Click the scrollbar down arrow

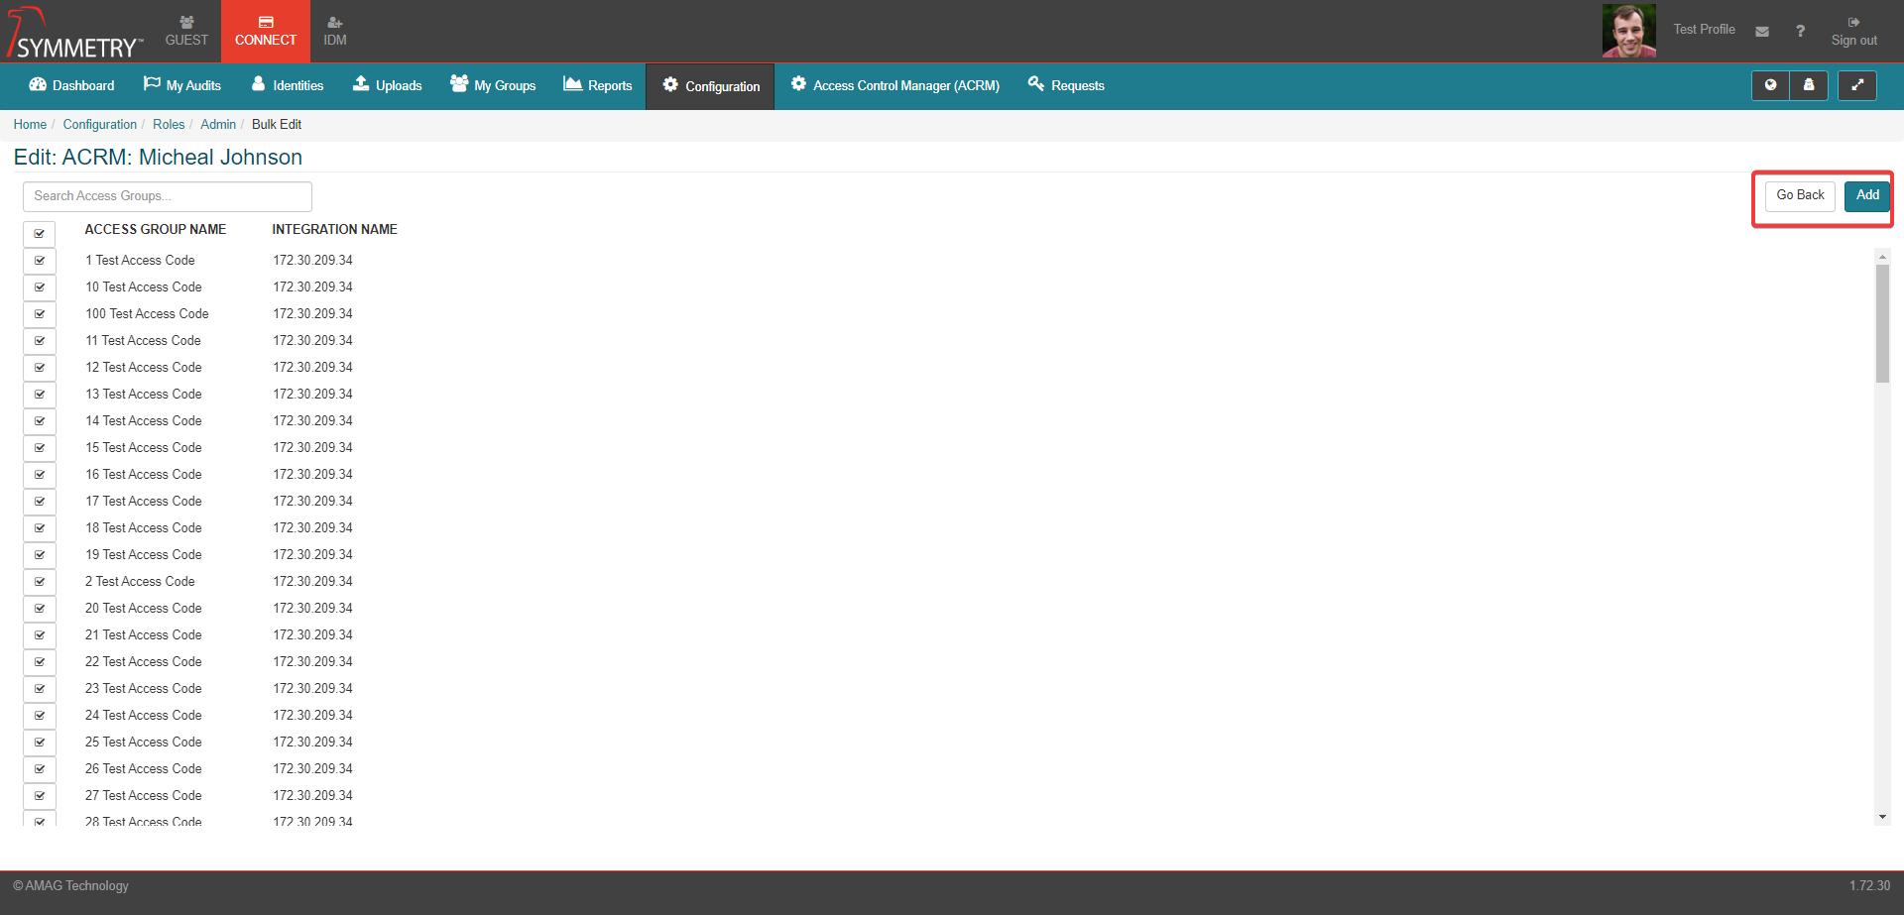(x=1882, y=817)
